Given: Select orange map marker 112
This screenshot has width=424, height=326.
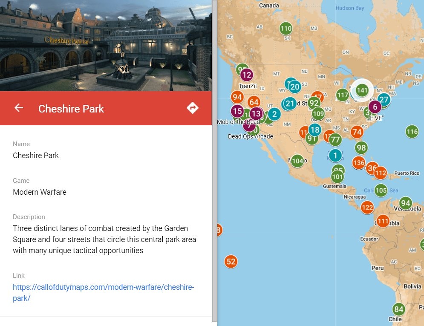Looking at the screenshot, I should point(381,173).
